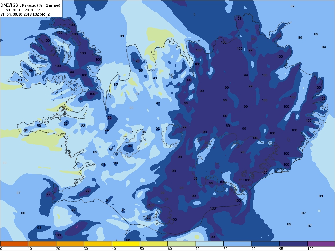Select the orange 10–20 legend swatch

[42, 244]
